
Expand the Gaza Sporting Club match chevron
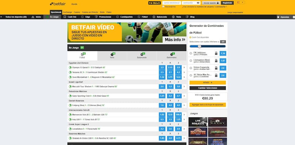184,96
